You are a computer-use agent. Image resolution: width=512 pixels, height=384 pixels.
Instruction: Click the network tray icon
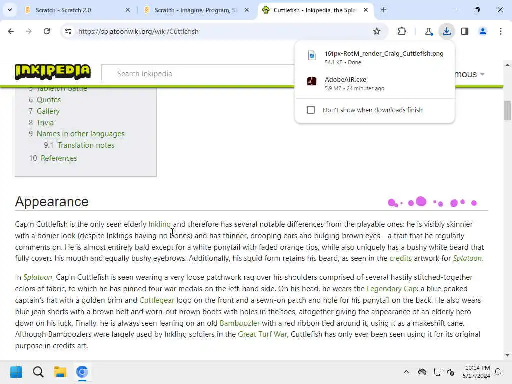(438, 372)
